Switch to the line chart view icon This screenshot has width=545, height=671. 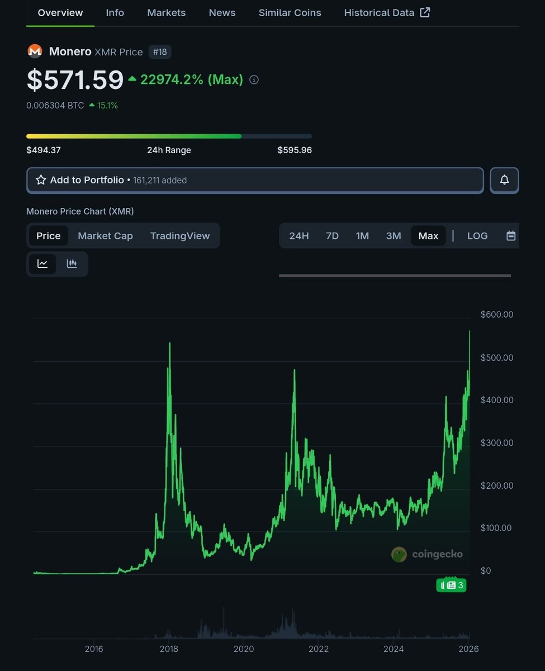click(x=42, y=263)
